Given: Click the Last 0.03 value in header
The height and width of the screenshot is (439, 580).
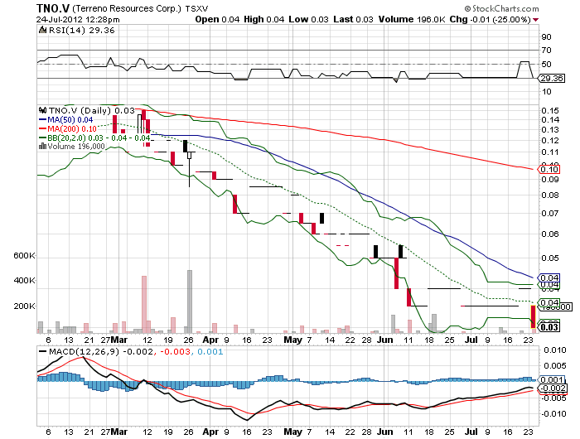Looking at the screenshot, I should [353, 19].
